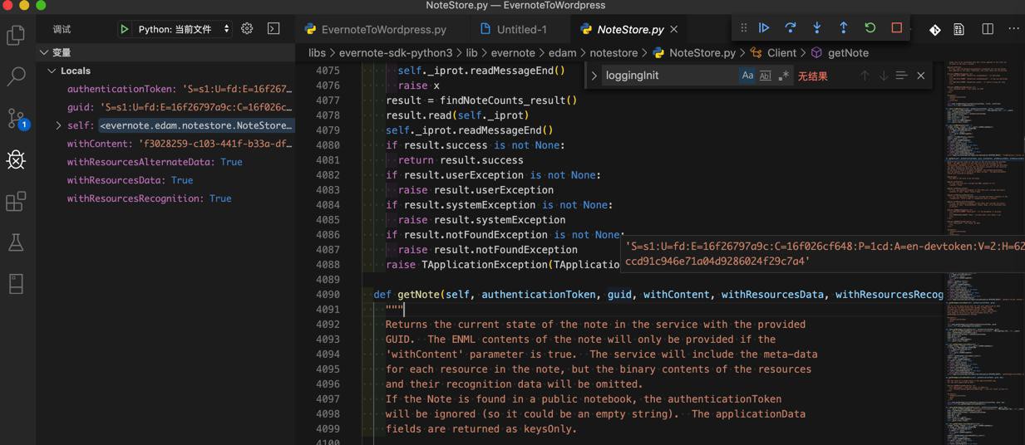Open the edam breadcrumb
The width and height of the screenshot is (1025, 445).
(x=562, y=52)
